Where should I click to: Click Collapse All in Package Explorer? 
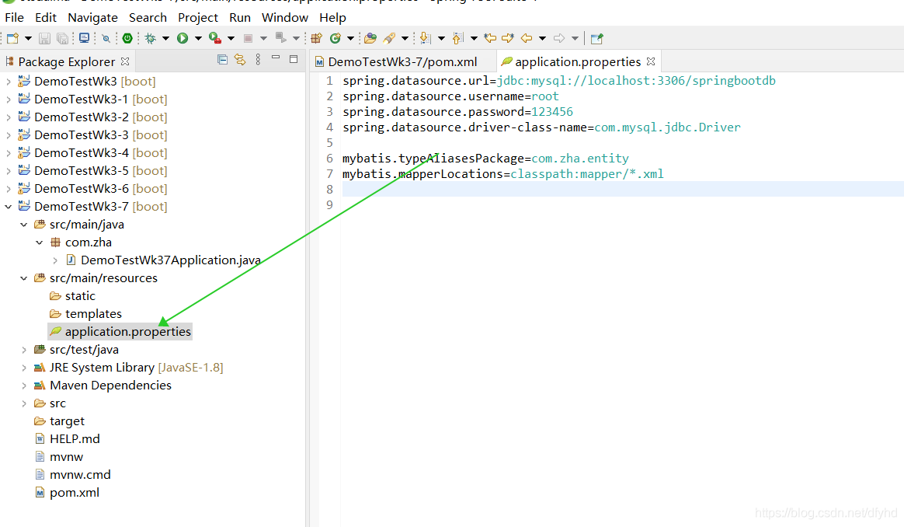223,59
